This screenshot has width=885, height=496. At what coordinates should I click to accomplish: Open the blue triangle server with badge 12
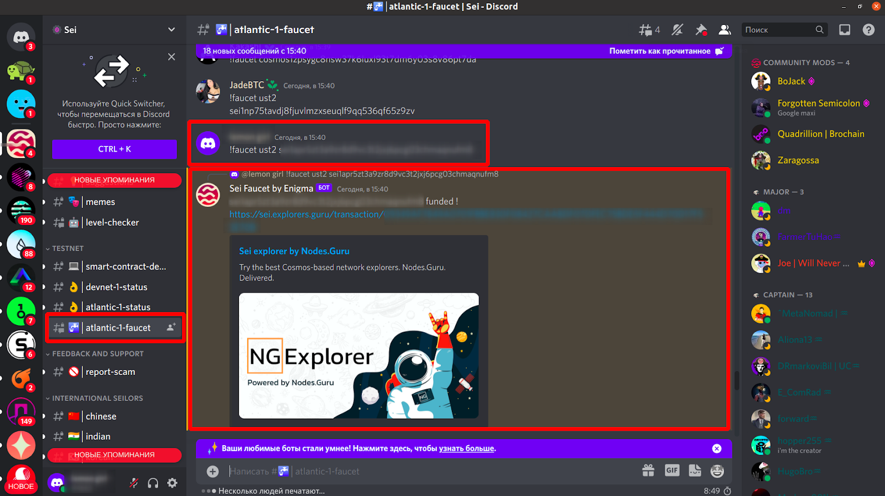[x=21, y=278]
